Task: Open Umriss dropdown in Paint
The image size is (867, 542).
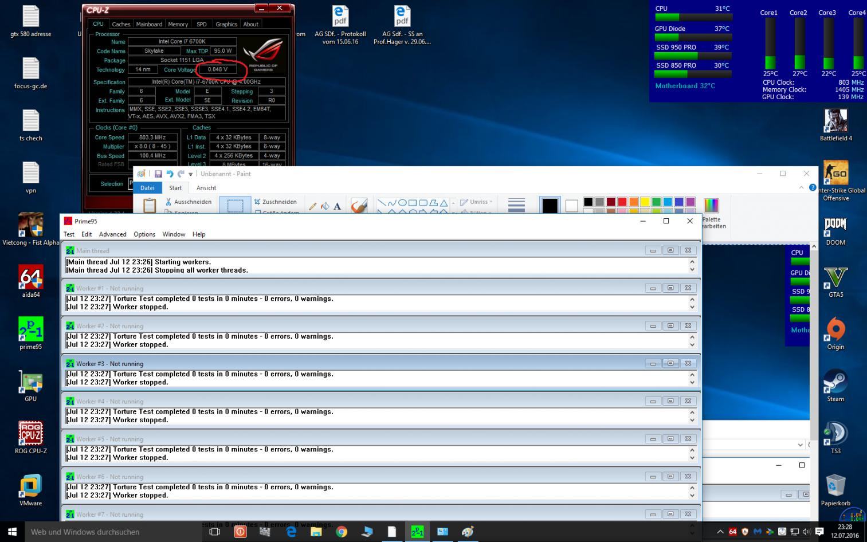Action: (x=477, y=202)
